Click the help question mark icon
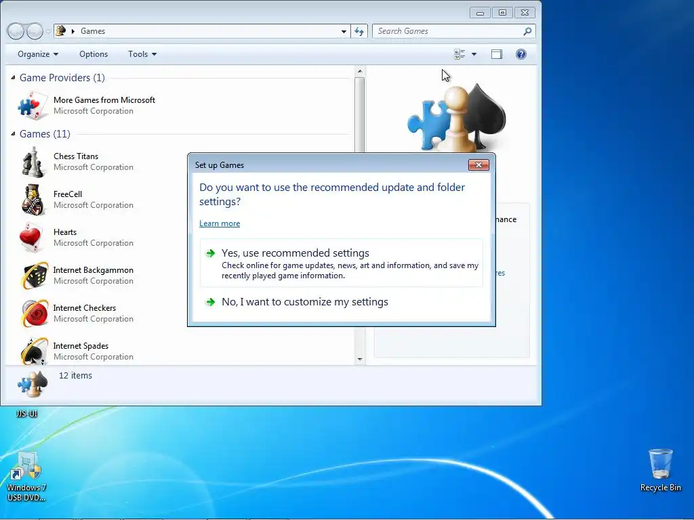This screenshot has width=694, height=520. 521,54
